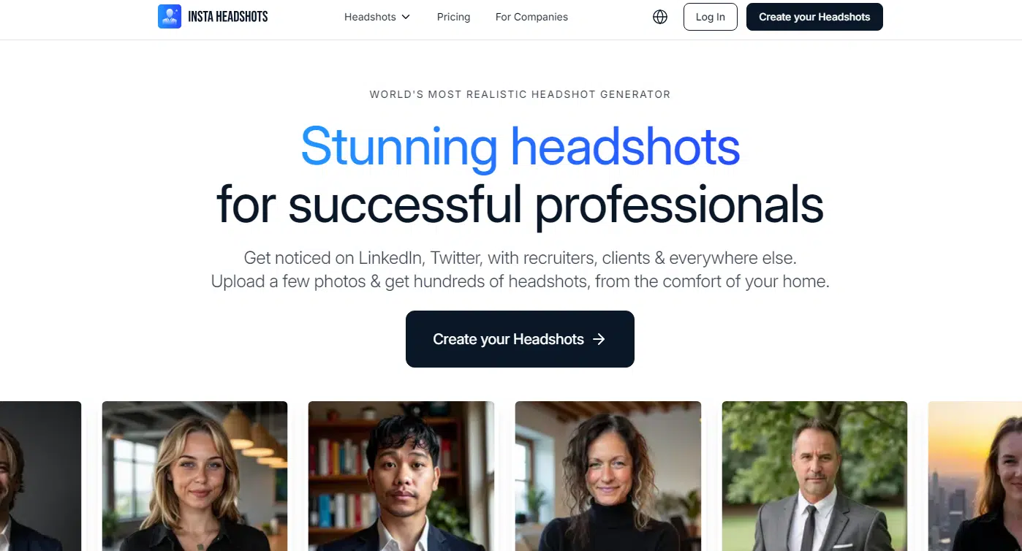Click the arrow on the large Create your Headshots button
This screenshot has height=551, width=1022.
pos(599,339)
